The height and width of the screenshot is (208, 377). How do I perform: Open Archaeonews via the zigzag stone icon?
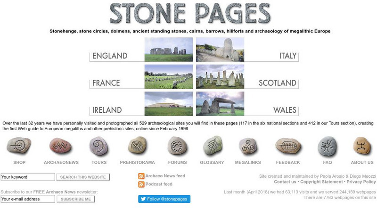coord(60,146)
